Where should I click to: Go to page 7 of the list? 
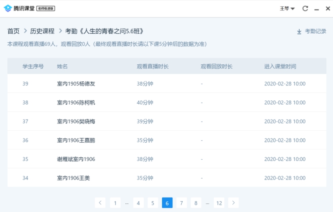181,202
